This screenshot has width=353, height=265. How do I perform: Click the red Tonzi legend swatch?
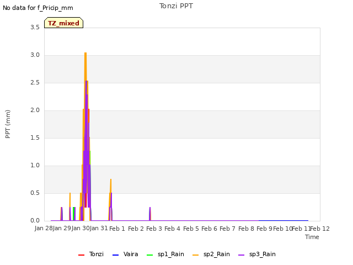(x=81, y=255)
